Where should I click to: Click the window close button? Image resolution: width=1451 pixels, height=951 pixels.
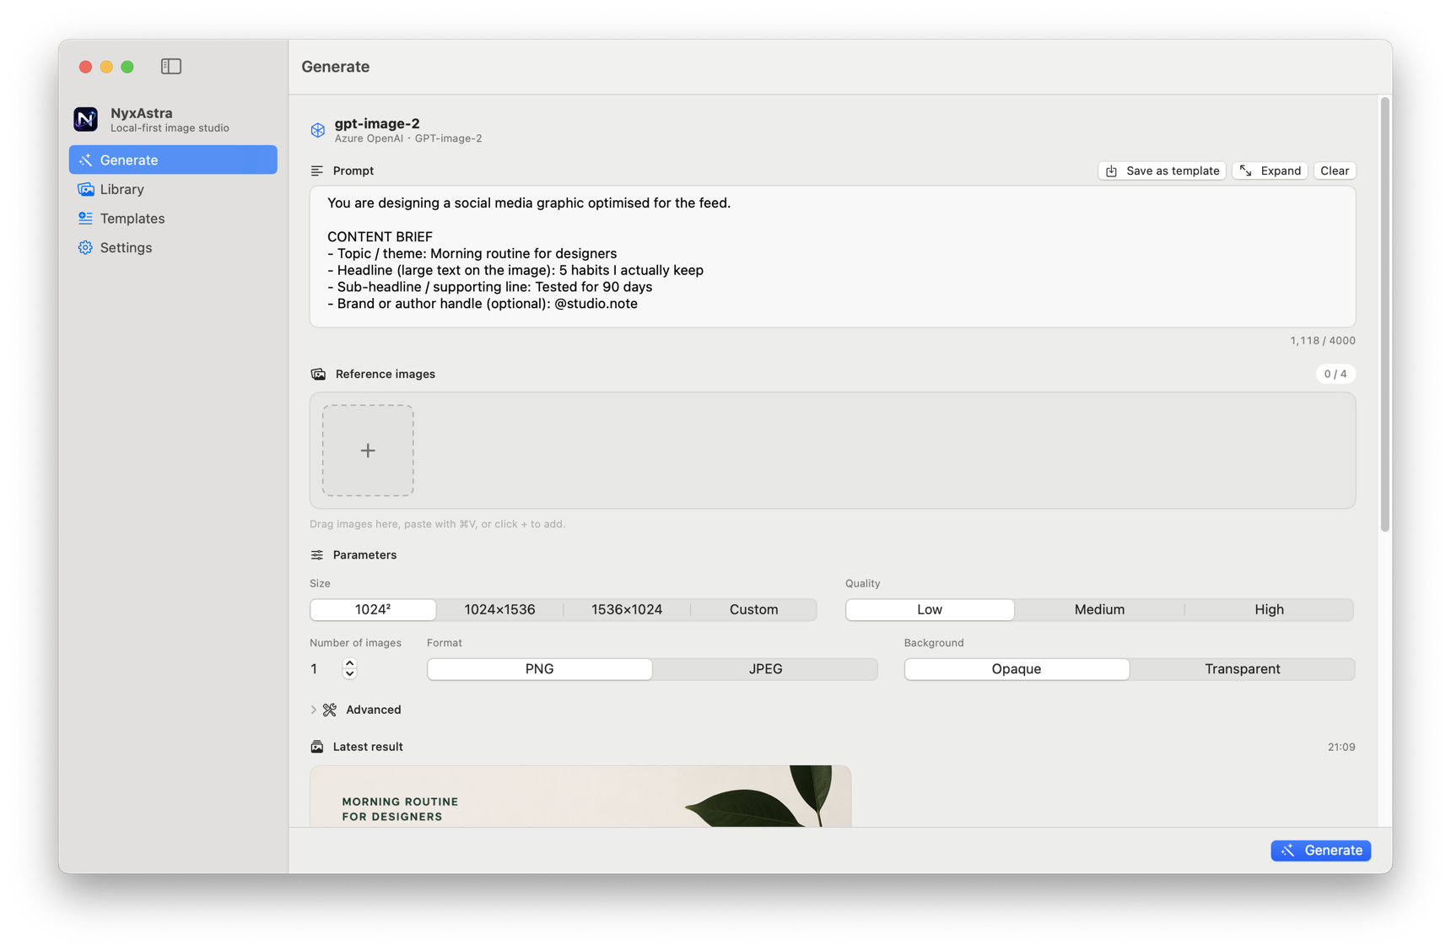(x=85, y=67)
